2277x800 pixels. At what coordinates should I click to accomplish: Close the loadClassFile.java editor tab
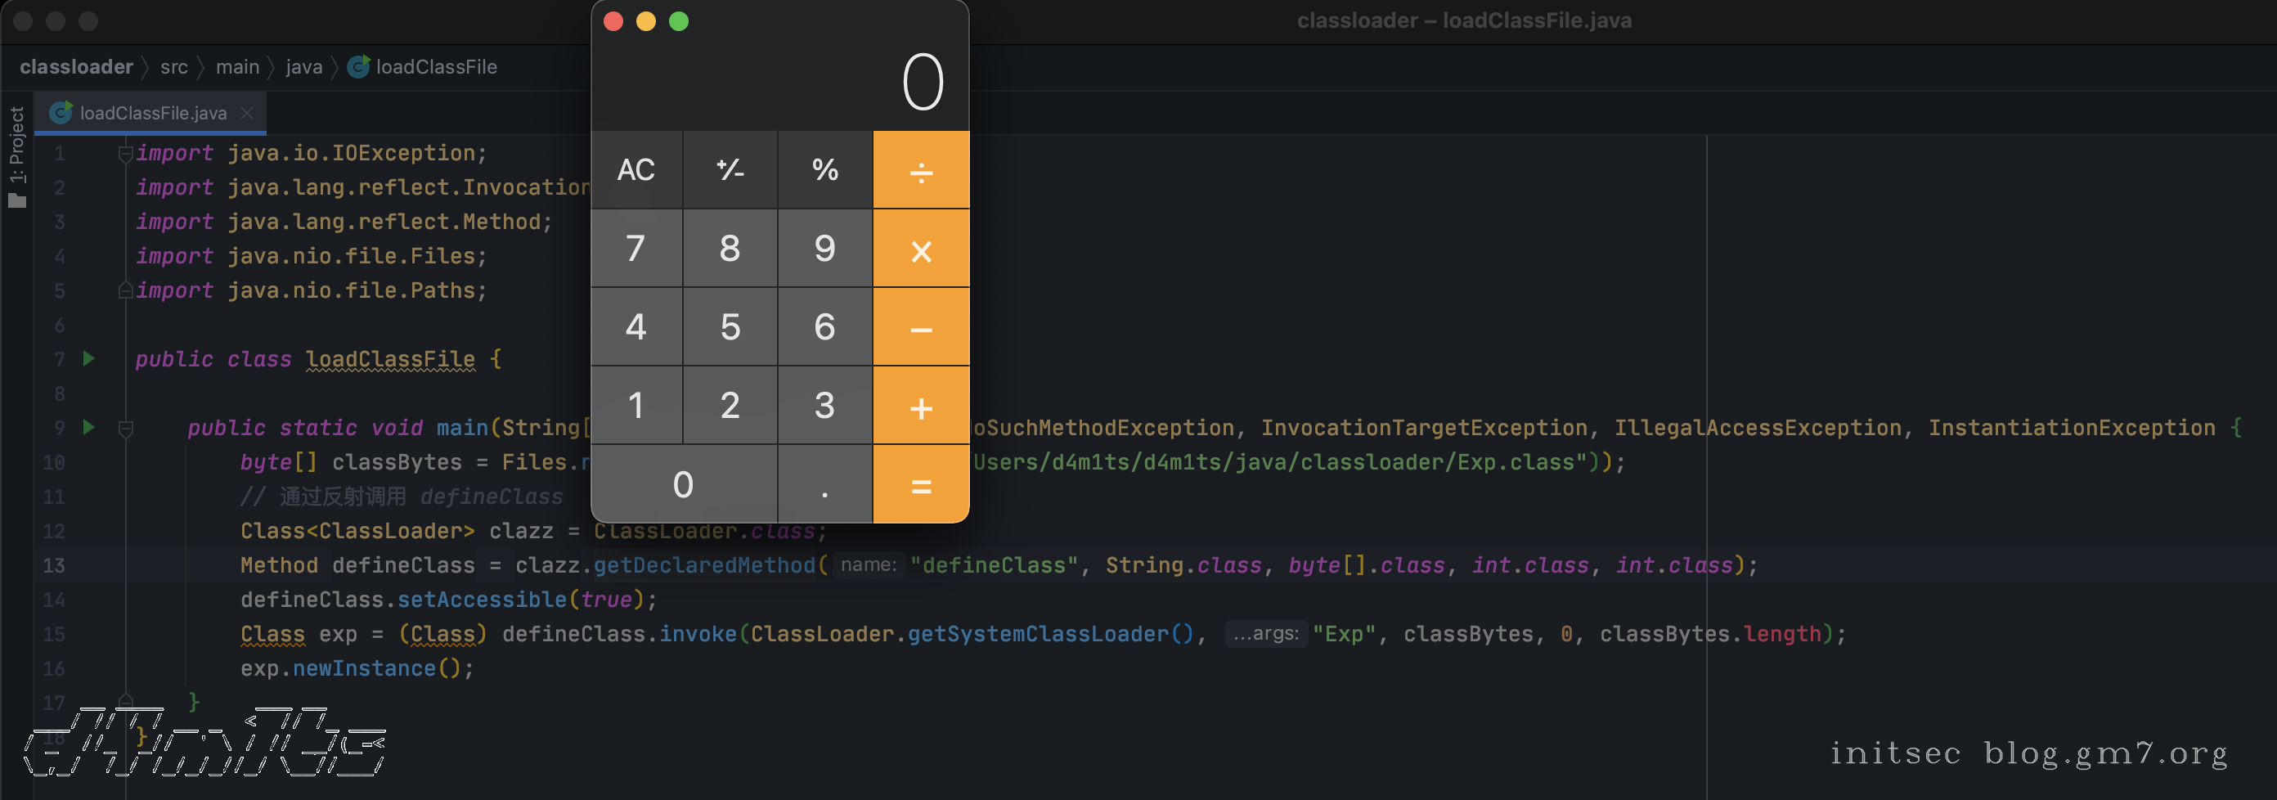click(248, 113)
